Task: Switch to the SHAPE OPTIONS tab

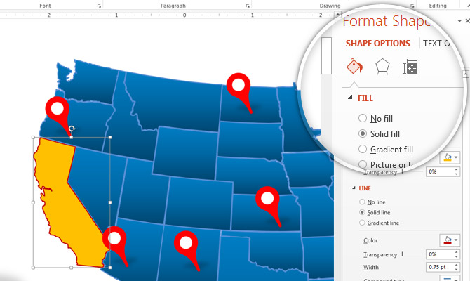Action: (x=377, y=44)
